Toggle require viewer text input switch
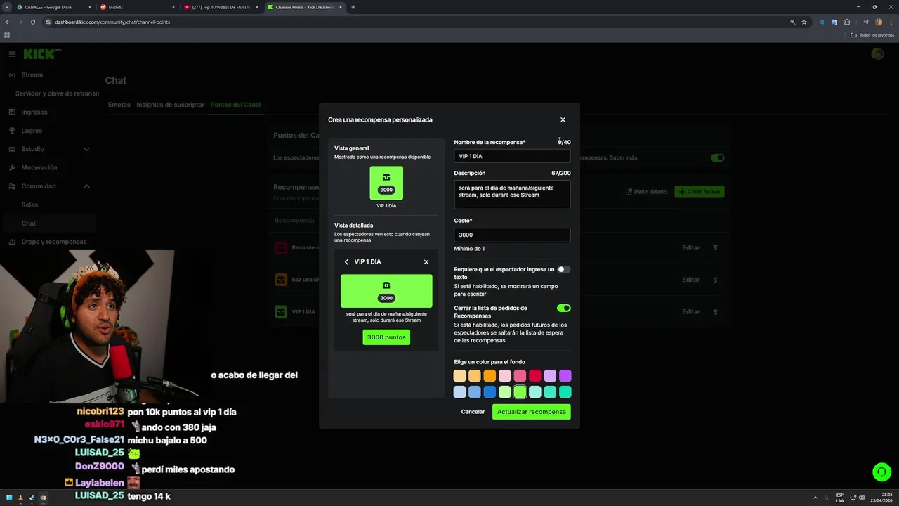This screenshot has width=899, height=506. 563,269
